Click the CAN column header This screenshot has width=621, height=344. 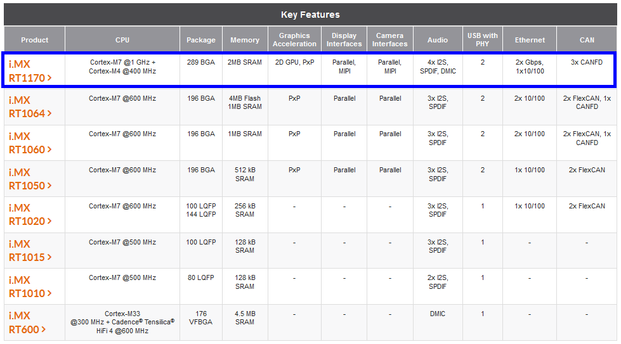coord(587,39)
